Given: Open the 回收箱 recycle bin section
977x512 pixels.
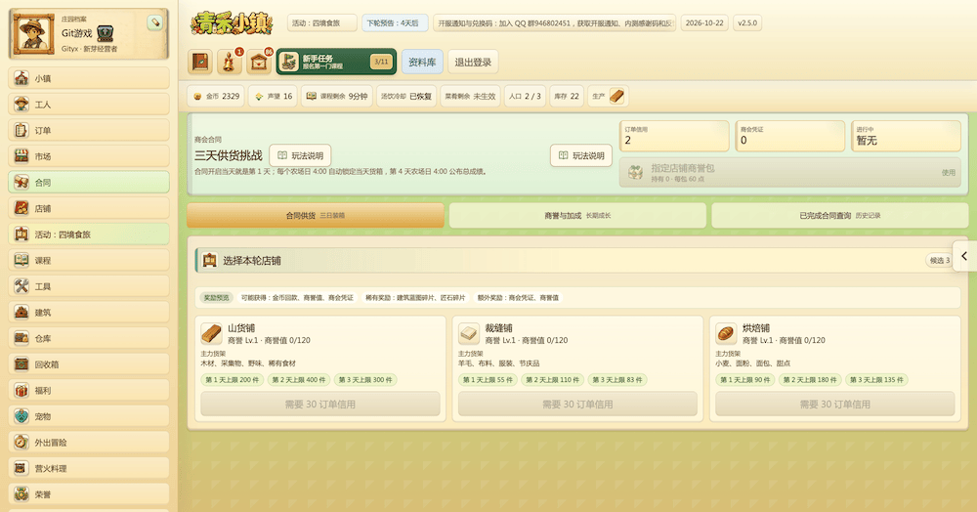Looking at the screenshot, I should coord(89,364).
